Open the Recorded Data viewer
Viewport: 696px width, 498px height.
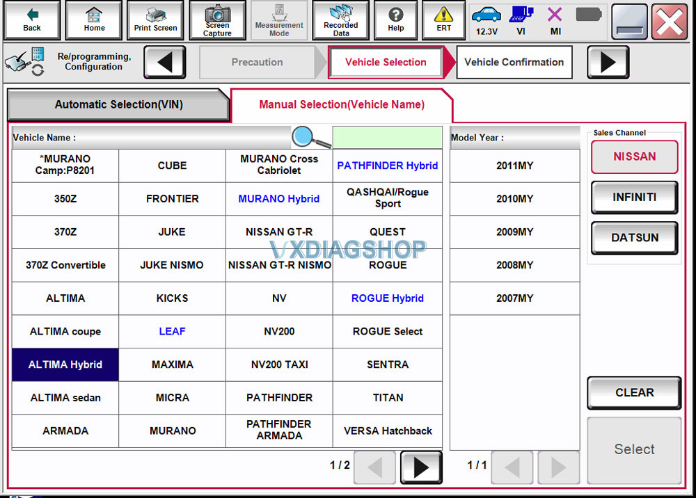click(x=340, y=19)
